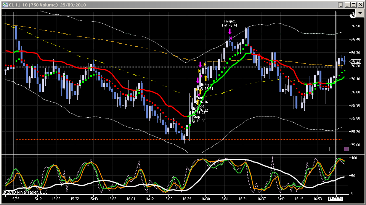Click the 75.90 price axis label
Viewport: 366px width, 205px height.
[355, 105]
